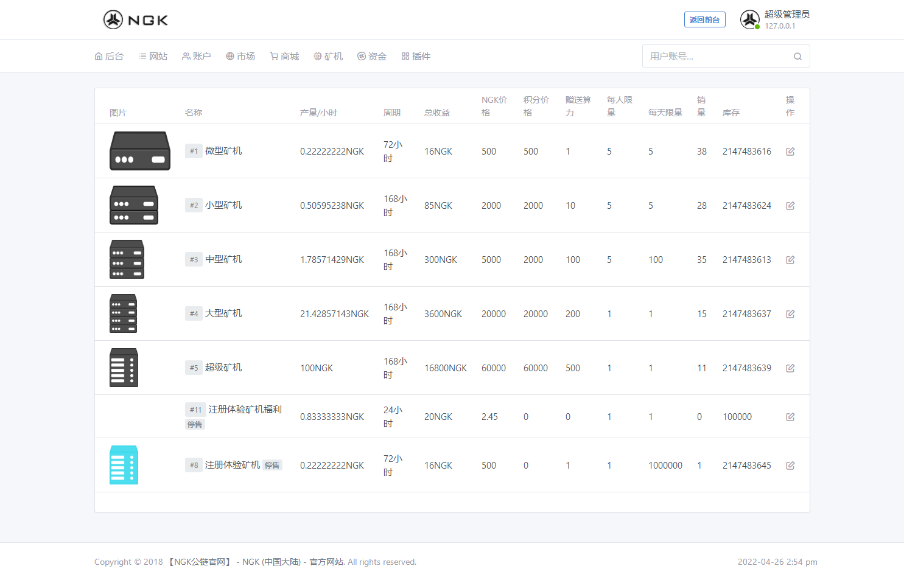The image size is (904, 580).
Task: Click the 返回前台 button
Action: [704, 19]
